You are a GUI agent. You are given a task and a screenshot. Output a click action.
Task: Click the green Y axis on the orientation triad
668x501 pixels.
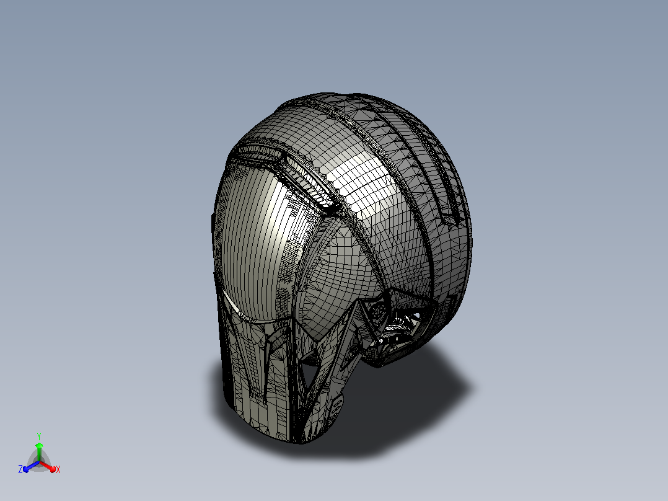click(x=39, y=448)
